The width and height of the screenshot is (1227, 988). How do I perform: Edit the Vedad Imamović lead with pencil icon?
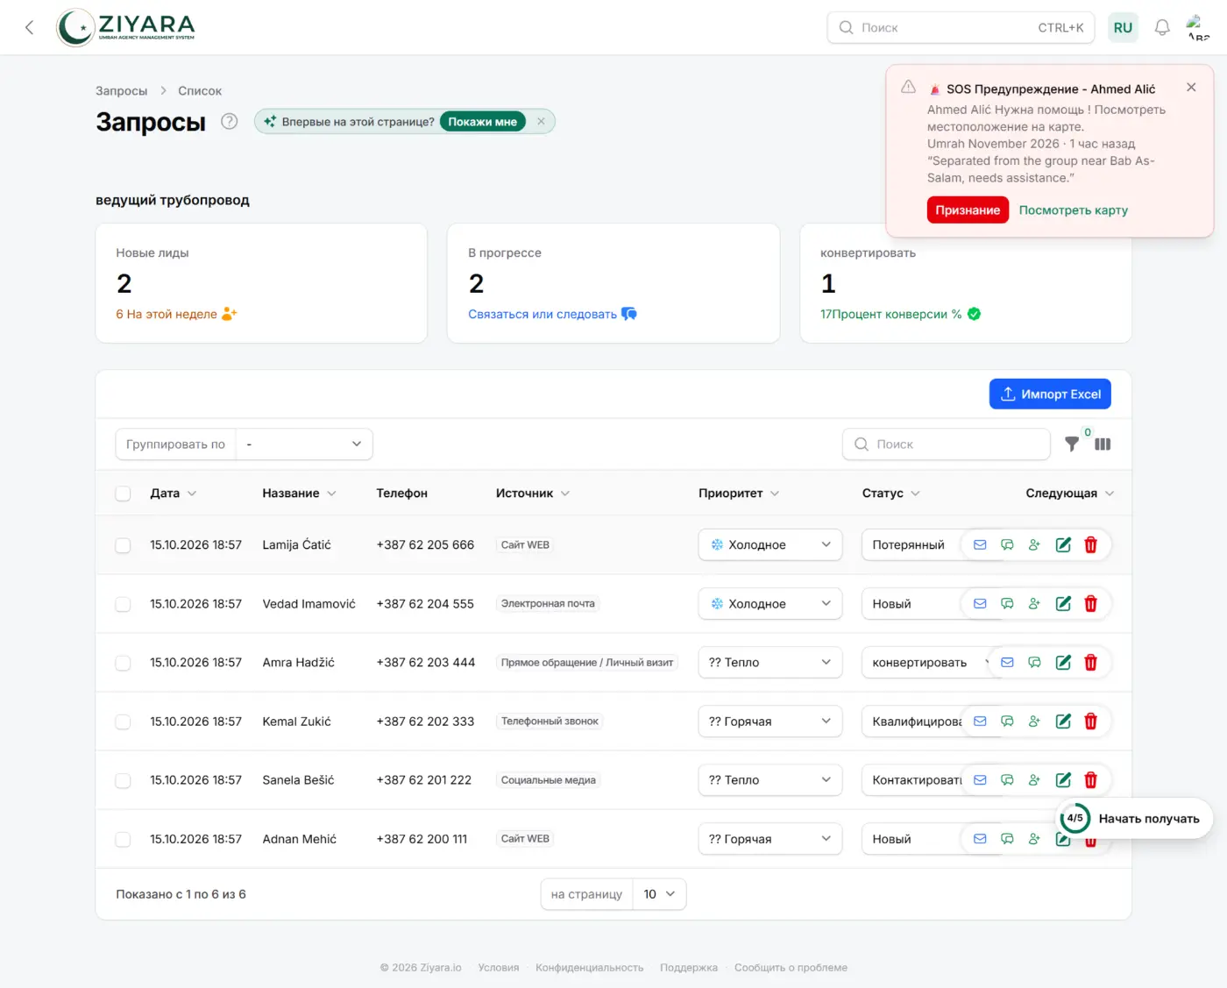(1063, 604)
